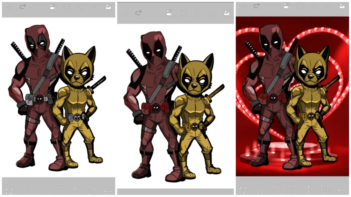Screen dimensions: 351x197
Task: Tap the square icon in right panel bottom bar
Action: [x=292, y=190]
